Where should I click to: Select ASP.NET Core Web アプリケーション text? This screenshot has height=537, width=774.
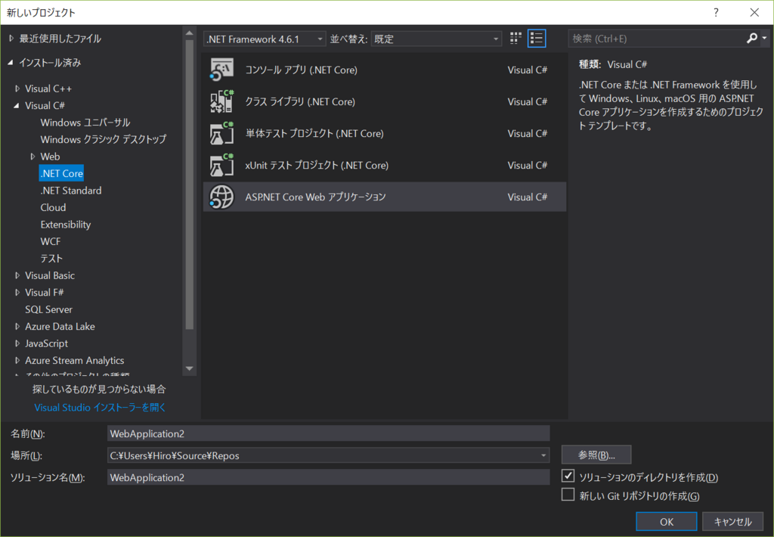point(315,197)
